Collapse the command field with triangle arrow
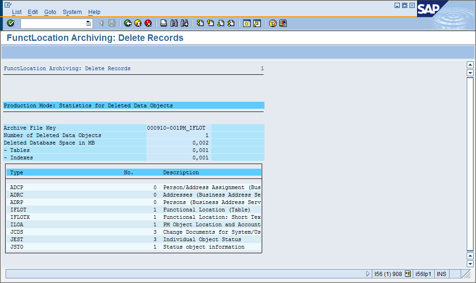Viewport: 476px width, 283px height. tap(101, 23)
